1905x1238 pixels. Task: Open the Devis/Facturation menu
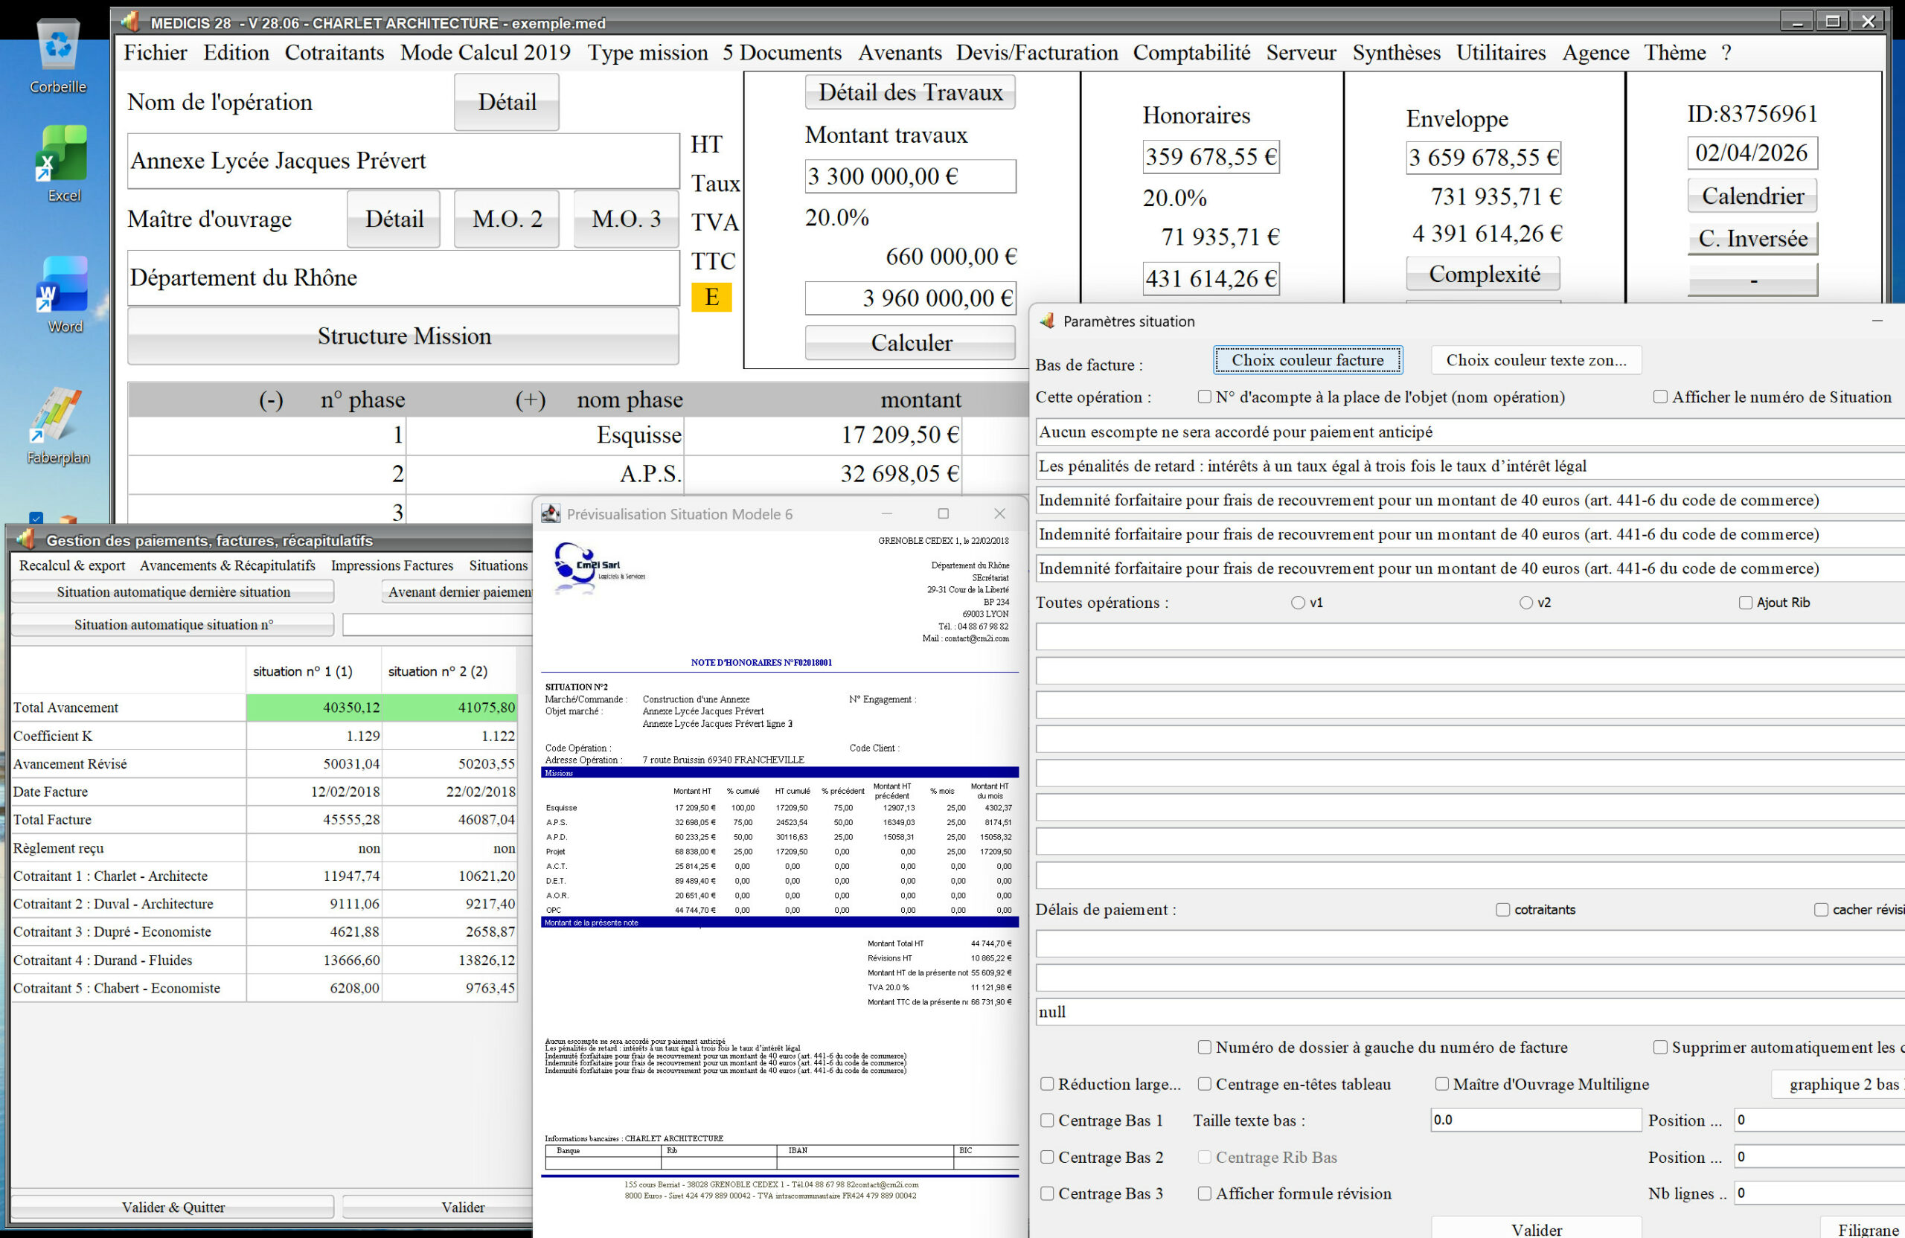click(x=1037, y=53)
